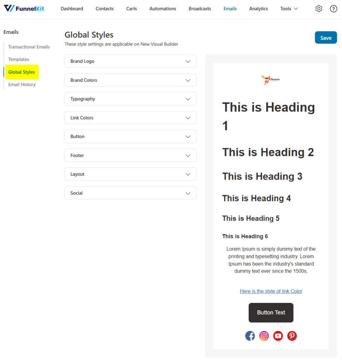Expand the Brand Colors section

[x=131, y=80]
